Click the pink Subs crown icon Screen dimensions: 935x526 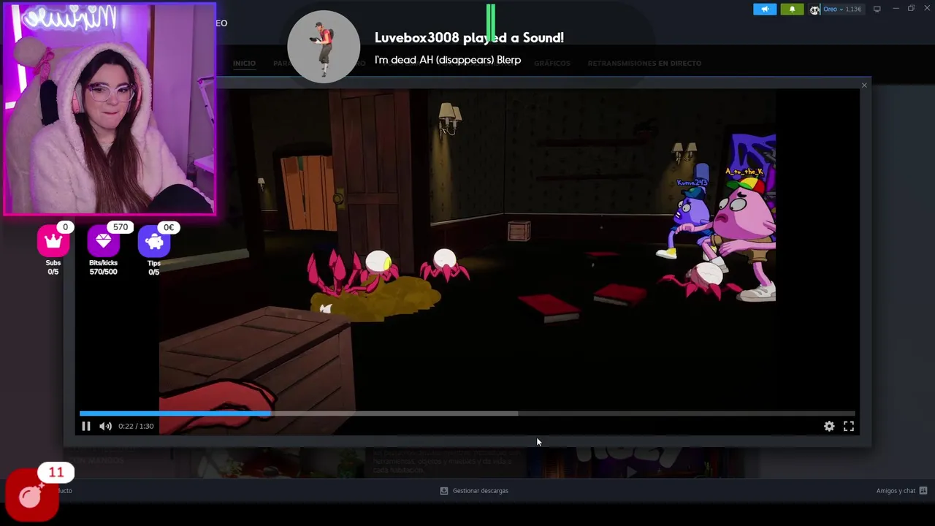(x=53, y=241)
